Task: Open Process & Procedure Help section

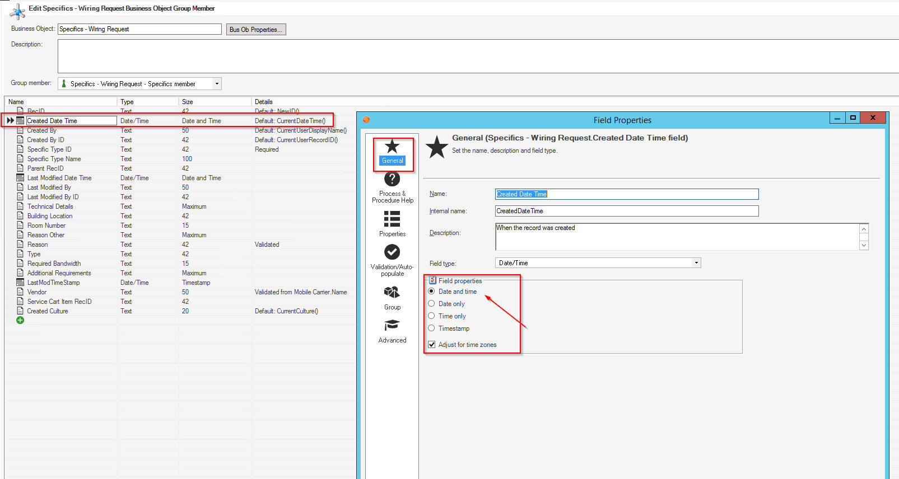Action: pyautogui.click(x=392, y=187)
